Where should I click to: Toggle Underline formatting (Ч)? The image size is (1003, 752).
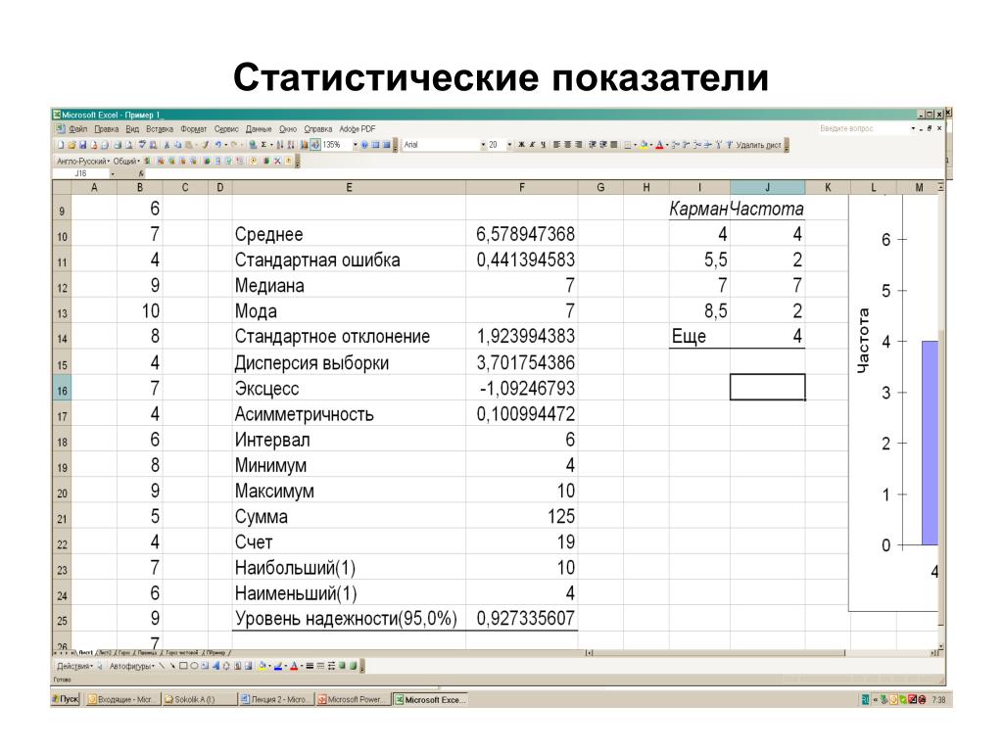pyautogui.click(x=543, y=145)
